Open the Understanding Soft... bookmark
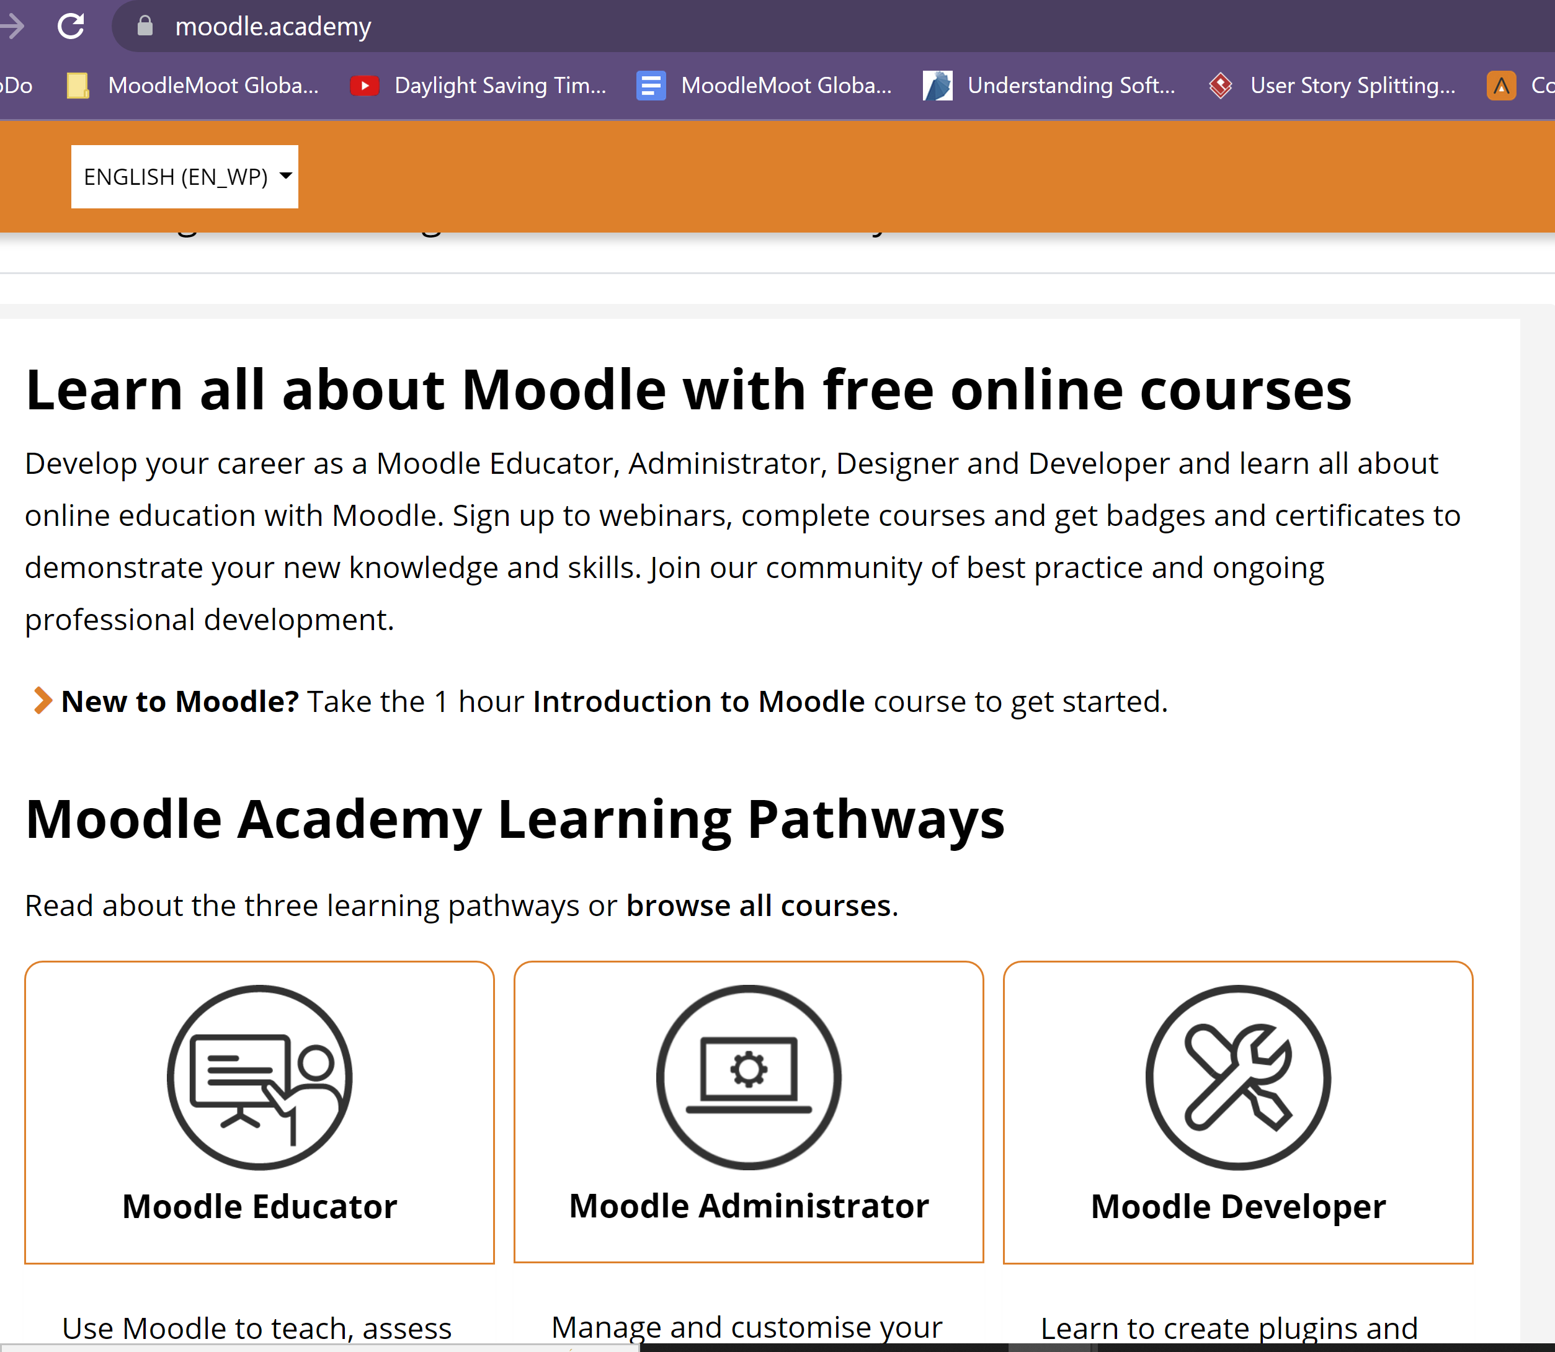This screenshot has width=1555, height=1352. point(1049,85)
